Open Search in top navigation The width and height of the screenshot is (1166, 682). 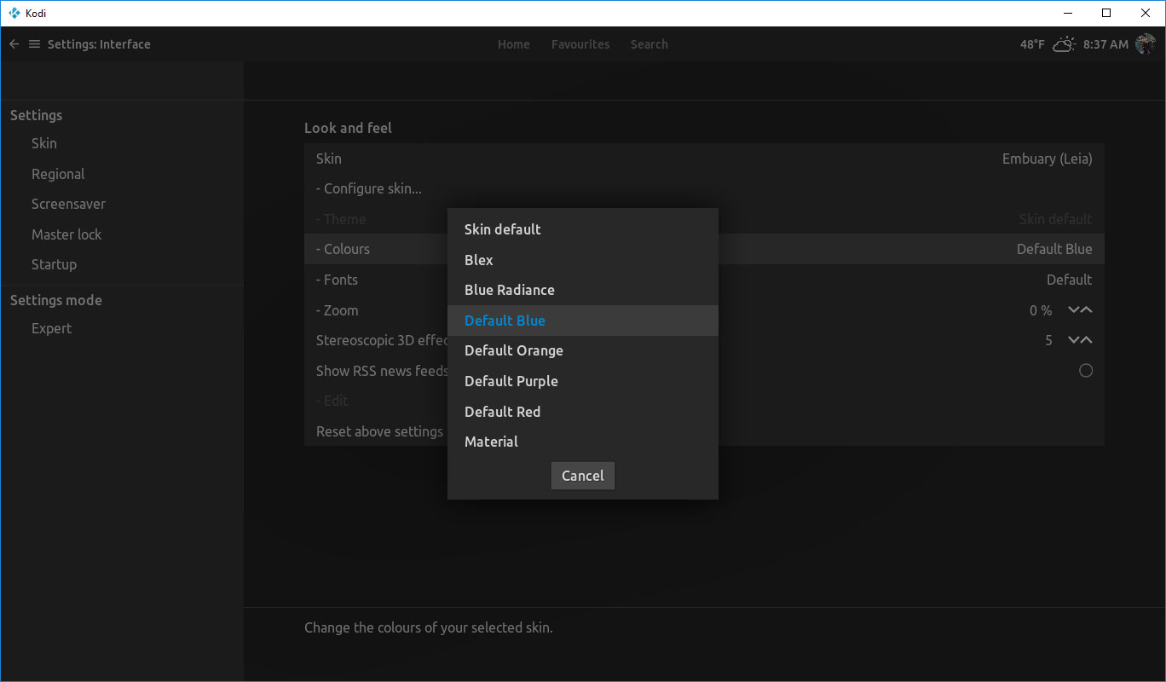click(x=649, y=44)
